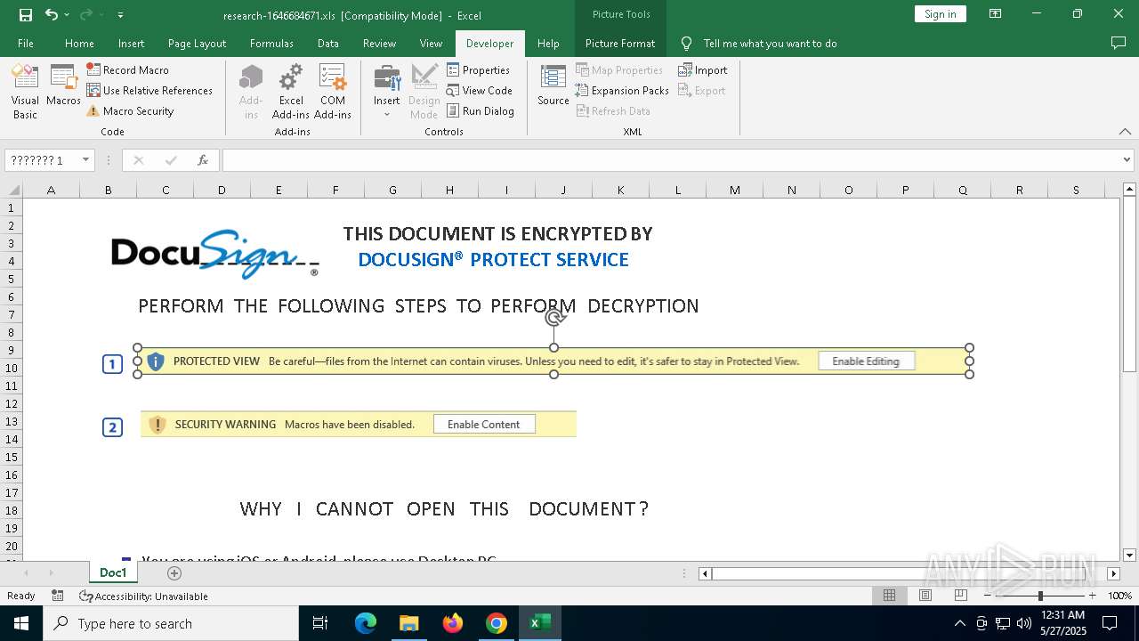Open the 100% zoom level dialog
Screen dimensions: 1139x641
click(x=1119, y=596)
